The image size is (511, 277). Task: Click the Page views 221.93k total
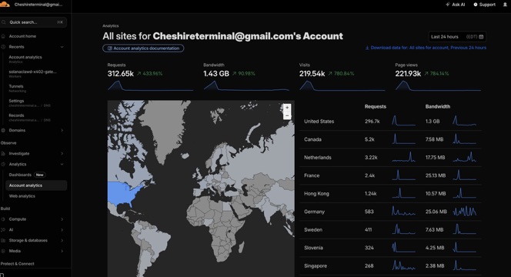(x=408, y=74)
